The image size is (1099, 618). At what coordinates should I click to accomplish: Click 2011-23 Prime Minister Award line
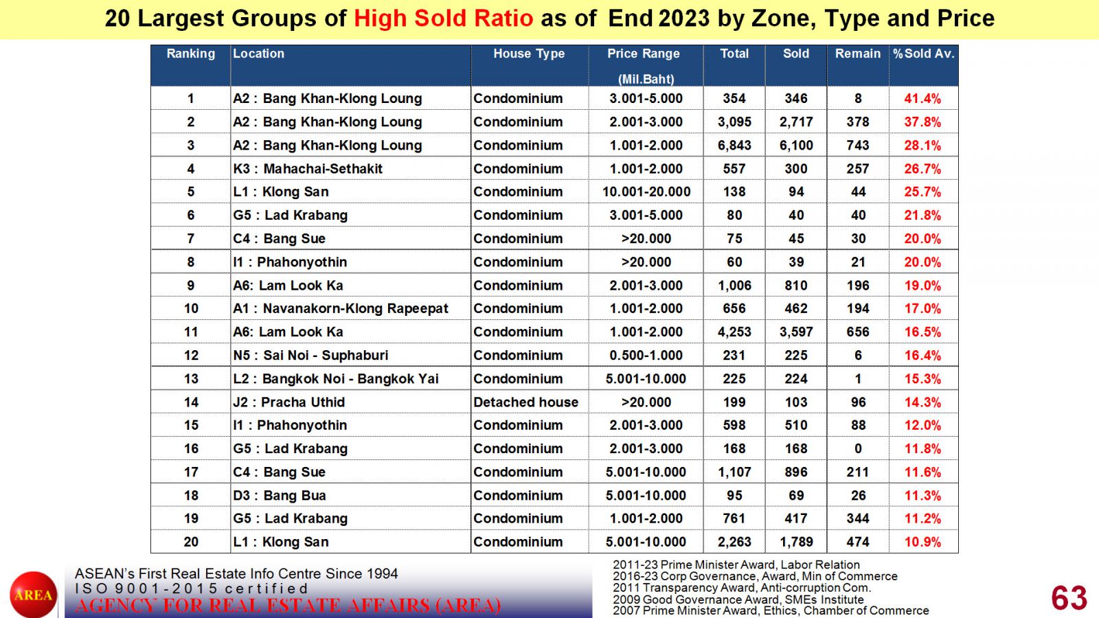pyautogui.click(x=736, y=564)
